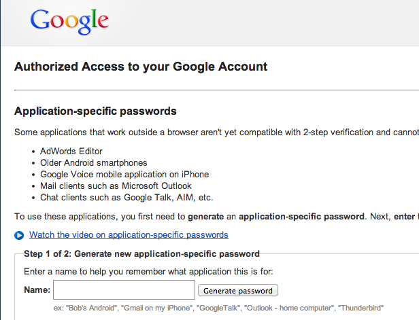Click the example names hint text
The height and width of the screenshot is (320, 419).
[218, 308]
